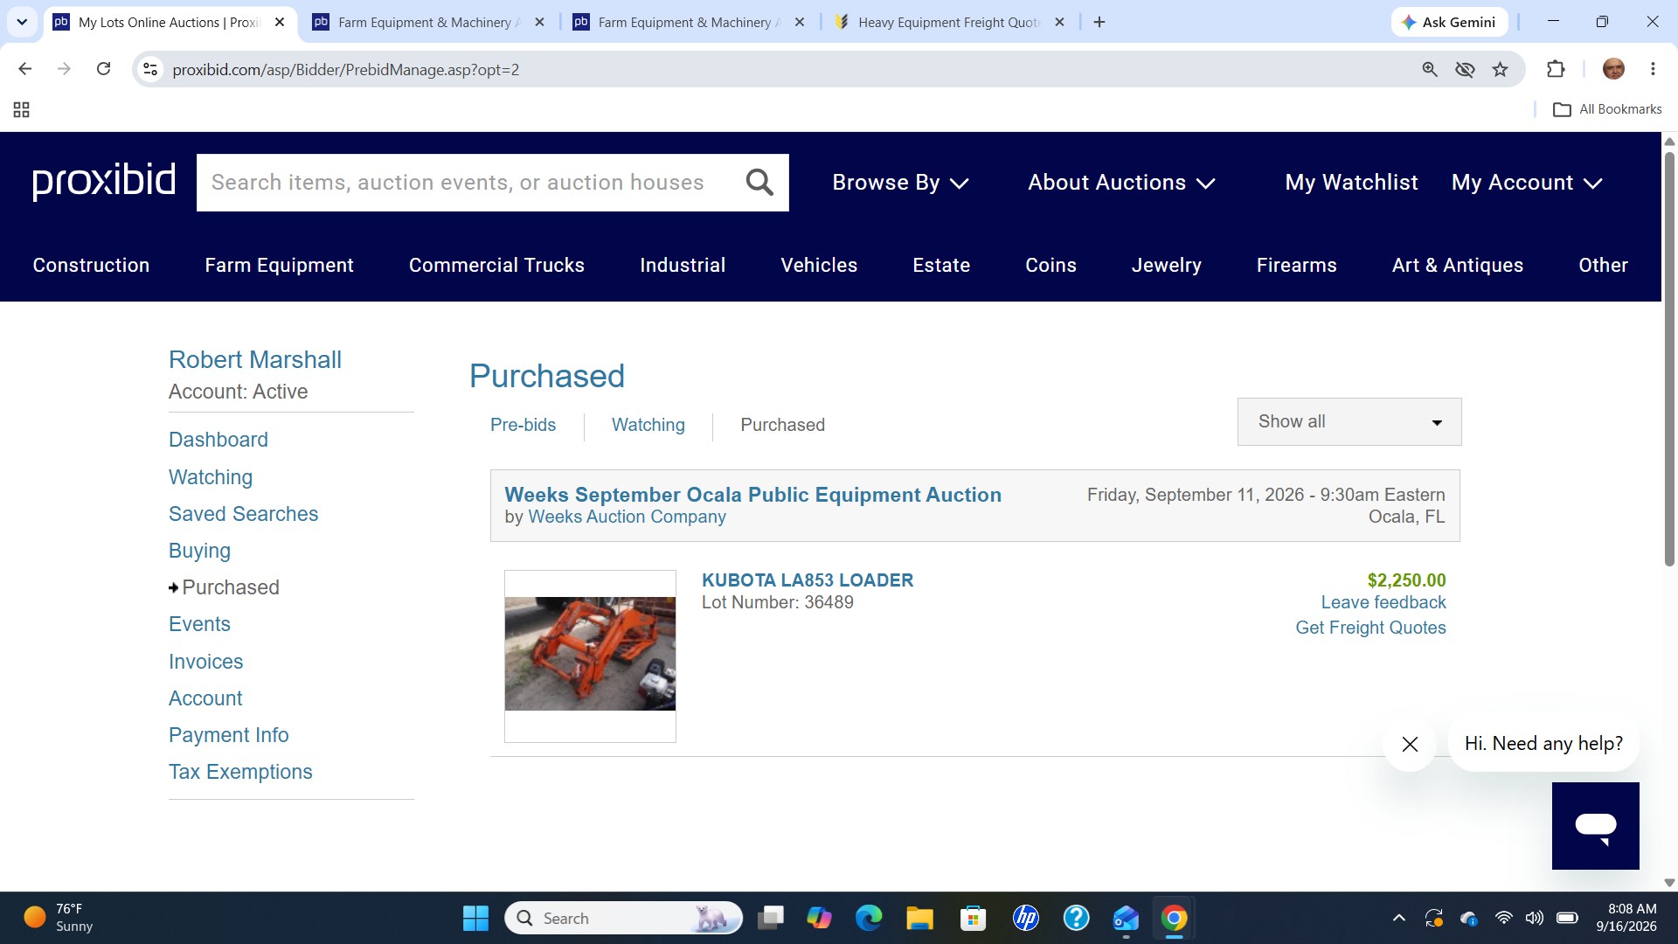Select Farm Equipment category
1678x944 pixels.
(x=279, y=265)
